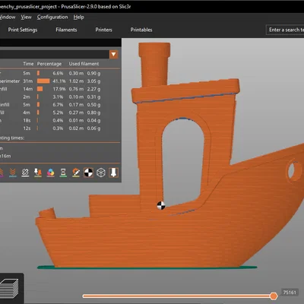304x304 pixels.
Task: Click the horizontal moves slider handle
Action: pyautogui.click(x=274, y=296)
